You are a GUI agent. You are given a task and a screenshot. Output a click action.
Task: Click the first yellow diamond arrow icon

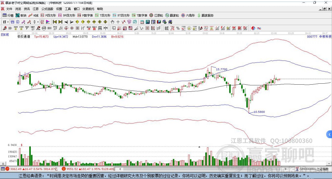[77, 22]
